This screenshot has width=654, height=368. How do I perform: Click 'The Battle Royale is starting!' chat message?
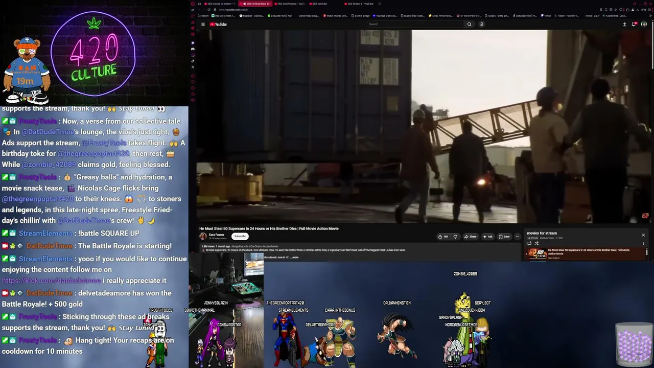[125, 246]
